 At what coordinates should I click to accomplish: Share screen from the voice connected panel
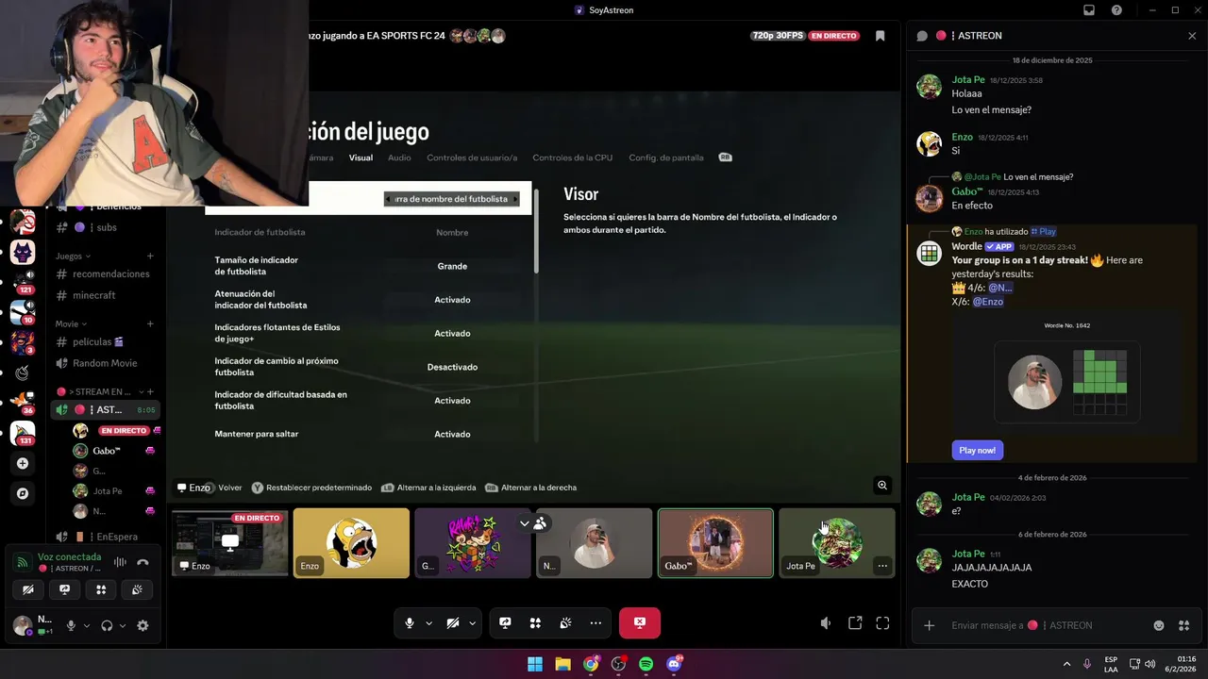[x=64, y=589]
